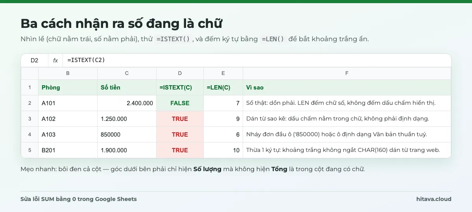Image resolution: width=472 pixels, height=212 pixels.
Task: Click the title 'Ba cách nhận ra số đang là chữ'
Action: coord(121,24)
